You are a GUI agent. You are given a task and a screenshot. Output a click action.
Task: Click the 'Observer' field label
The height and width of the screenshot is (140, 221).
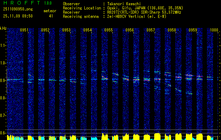point(71,4)
